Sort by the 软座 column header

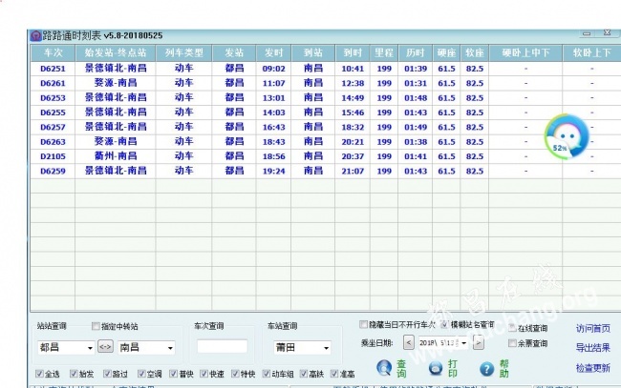point(475,53)
